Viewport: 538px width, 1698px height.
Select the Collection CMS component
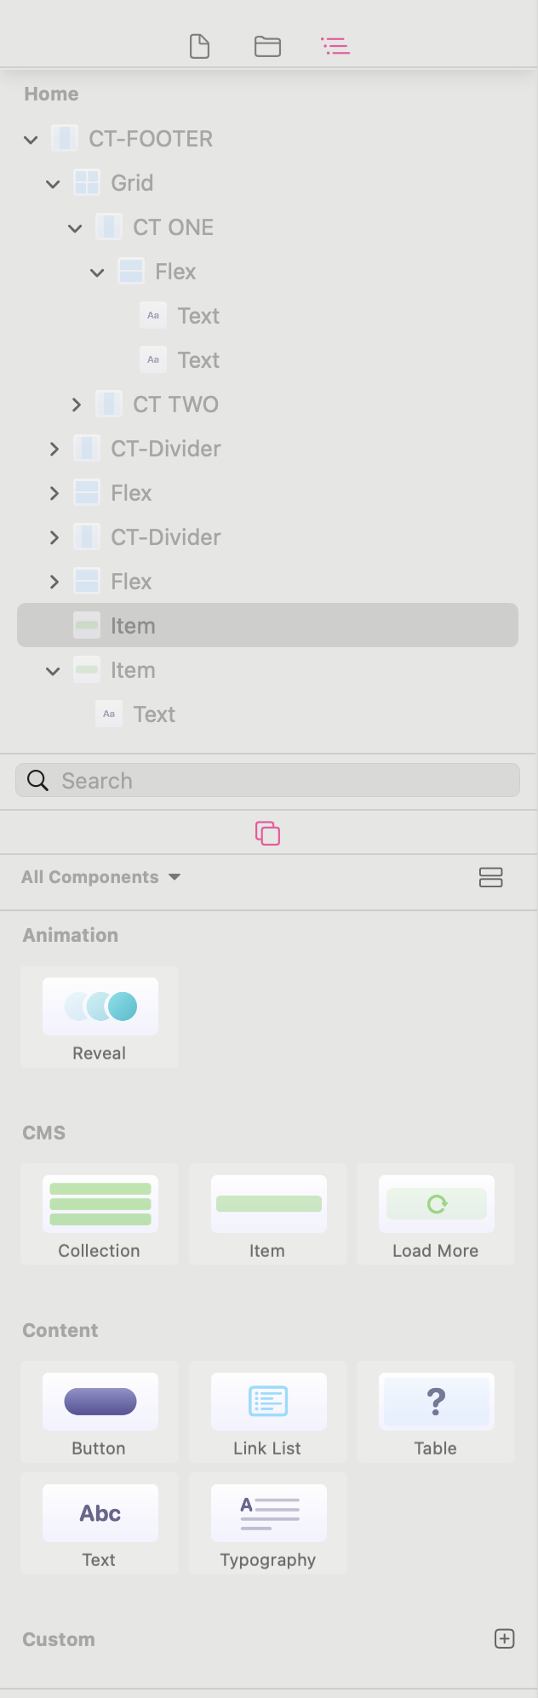(100, 1214)
